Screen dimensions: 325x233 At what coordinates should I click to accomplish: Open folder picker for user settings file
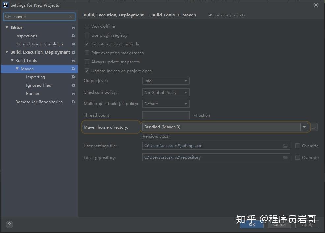click(285, 146)
